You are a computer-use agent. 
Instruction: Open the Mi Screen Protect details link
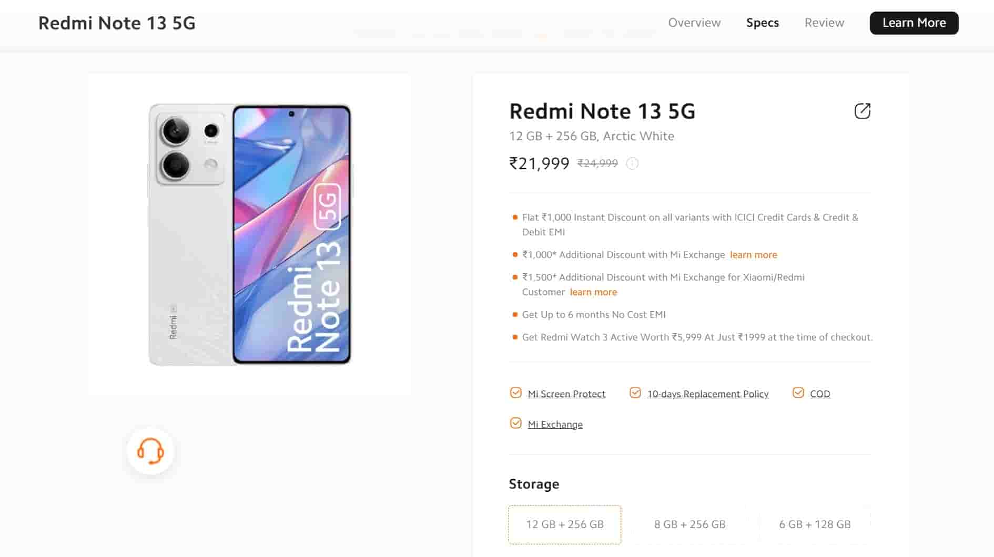click(x=566, y=394)
